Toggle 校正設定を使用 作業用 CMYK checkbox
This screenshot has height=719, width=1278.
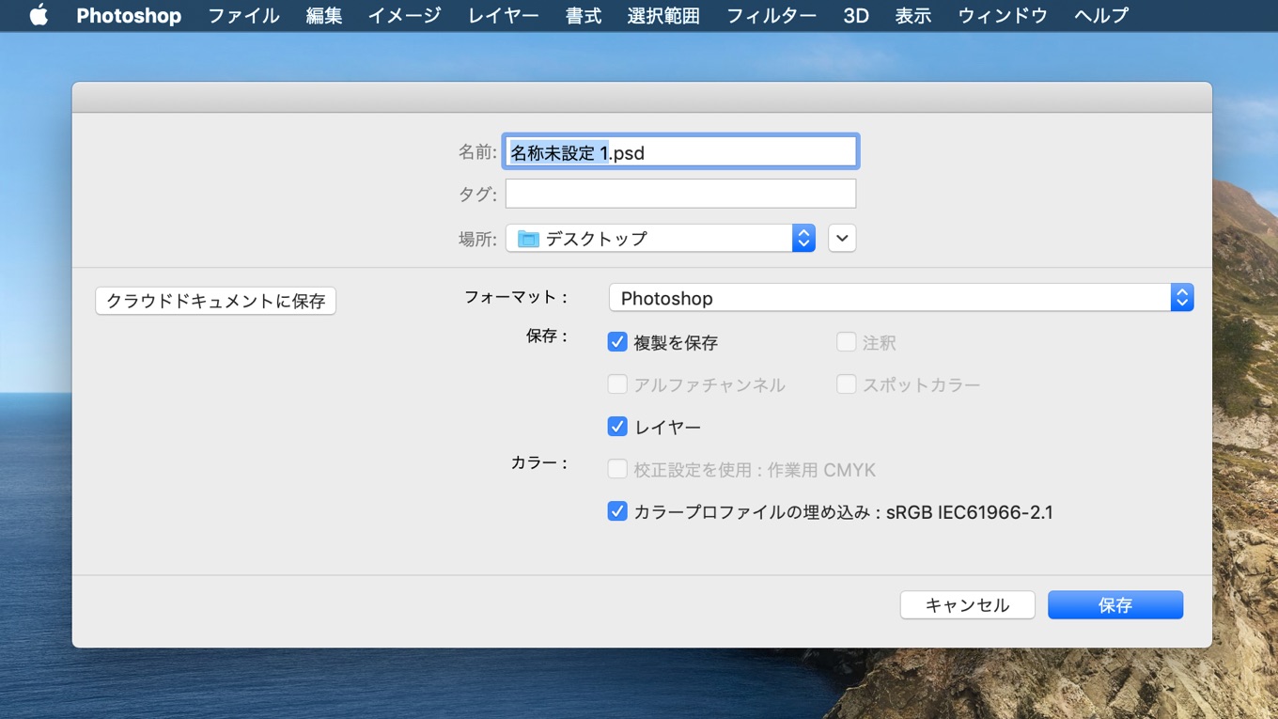pyautogui.click(x=617, y=469)
